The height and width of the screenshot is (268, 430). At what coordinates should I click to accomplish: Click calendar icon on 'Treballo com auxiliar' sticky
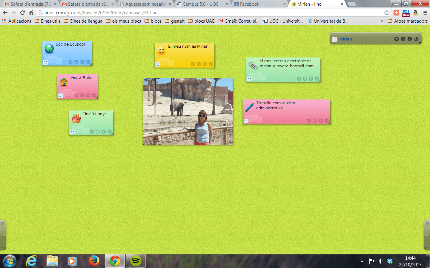(315, 121)
